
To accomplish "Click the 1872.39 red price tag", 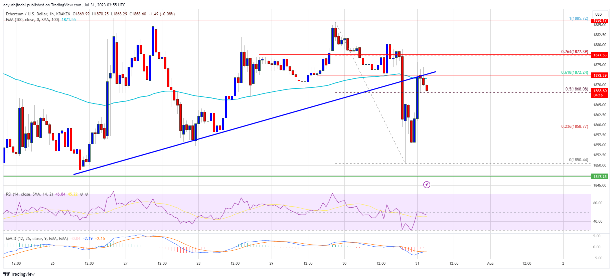I will (600, 75).
